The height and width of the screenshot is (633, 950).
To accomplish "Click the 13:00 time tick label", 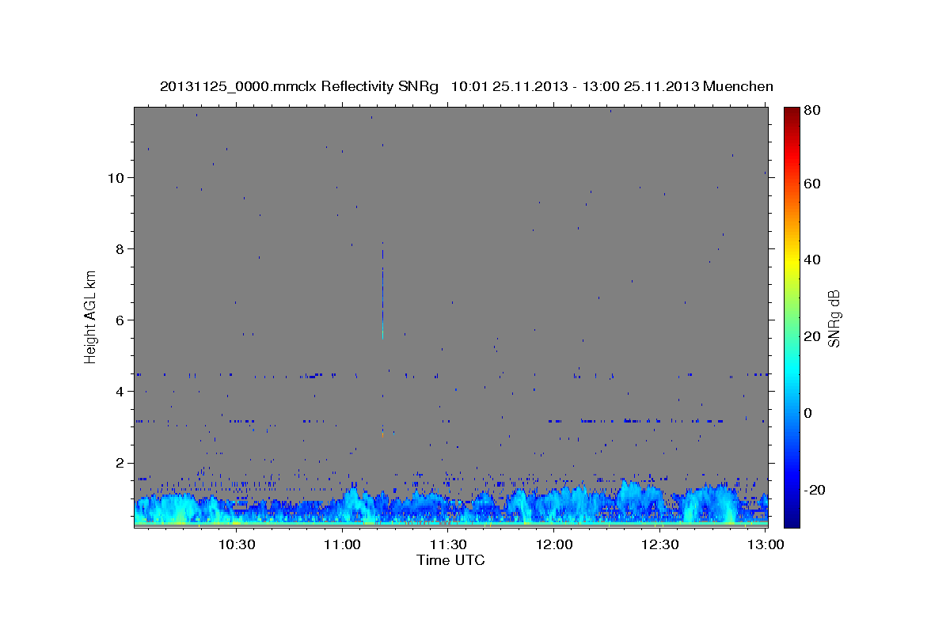I will pyautogui.click(x=766, y=544).
